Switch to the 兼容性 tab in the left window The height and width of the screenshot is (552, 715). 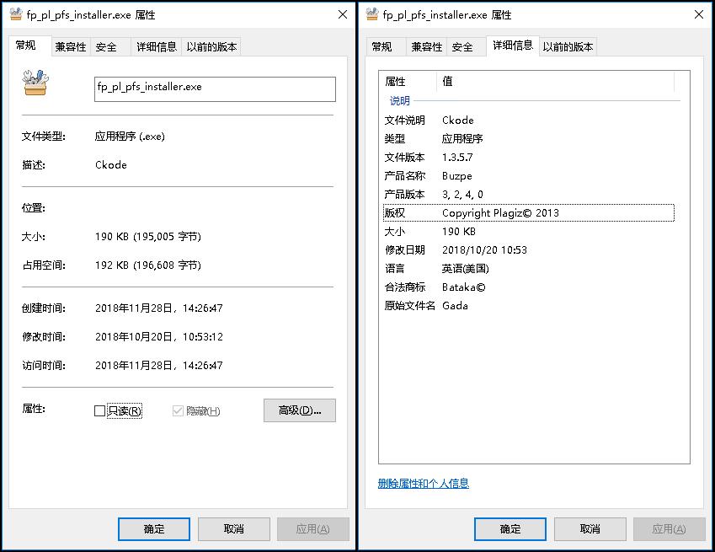point(70,46)
